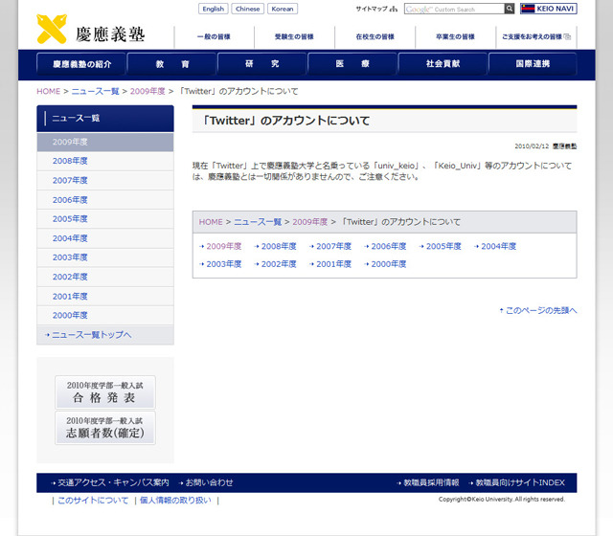Open 交通アクセス・キャンパス案内 footer link
This screenshot has width=613, height=536.
click(x=113, y=482)
